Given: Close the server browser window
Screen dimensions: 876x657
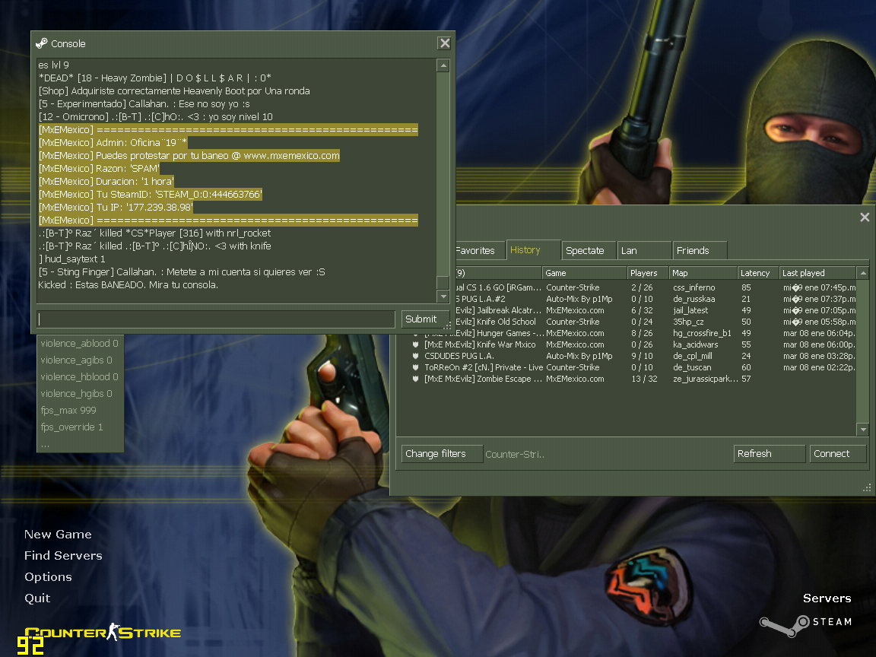Looking at the screenshot, I should pos(865,217).
